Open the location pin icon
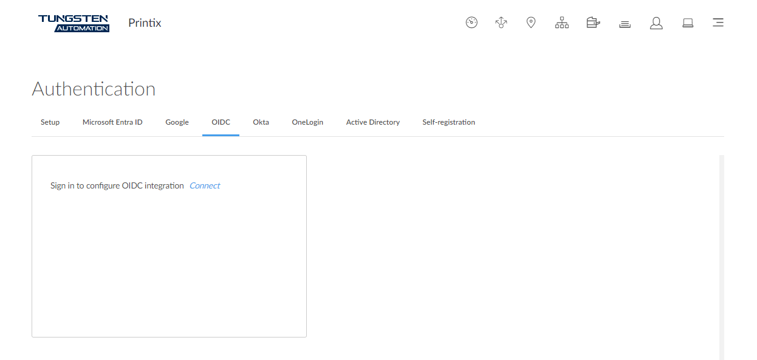The height and width of the screenshot is (360, 757). click(531, 23)
